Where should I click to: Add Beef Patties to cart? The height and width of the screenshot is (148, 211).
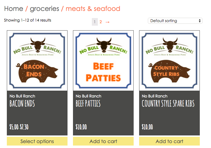(103, 141)
